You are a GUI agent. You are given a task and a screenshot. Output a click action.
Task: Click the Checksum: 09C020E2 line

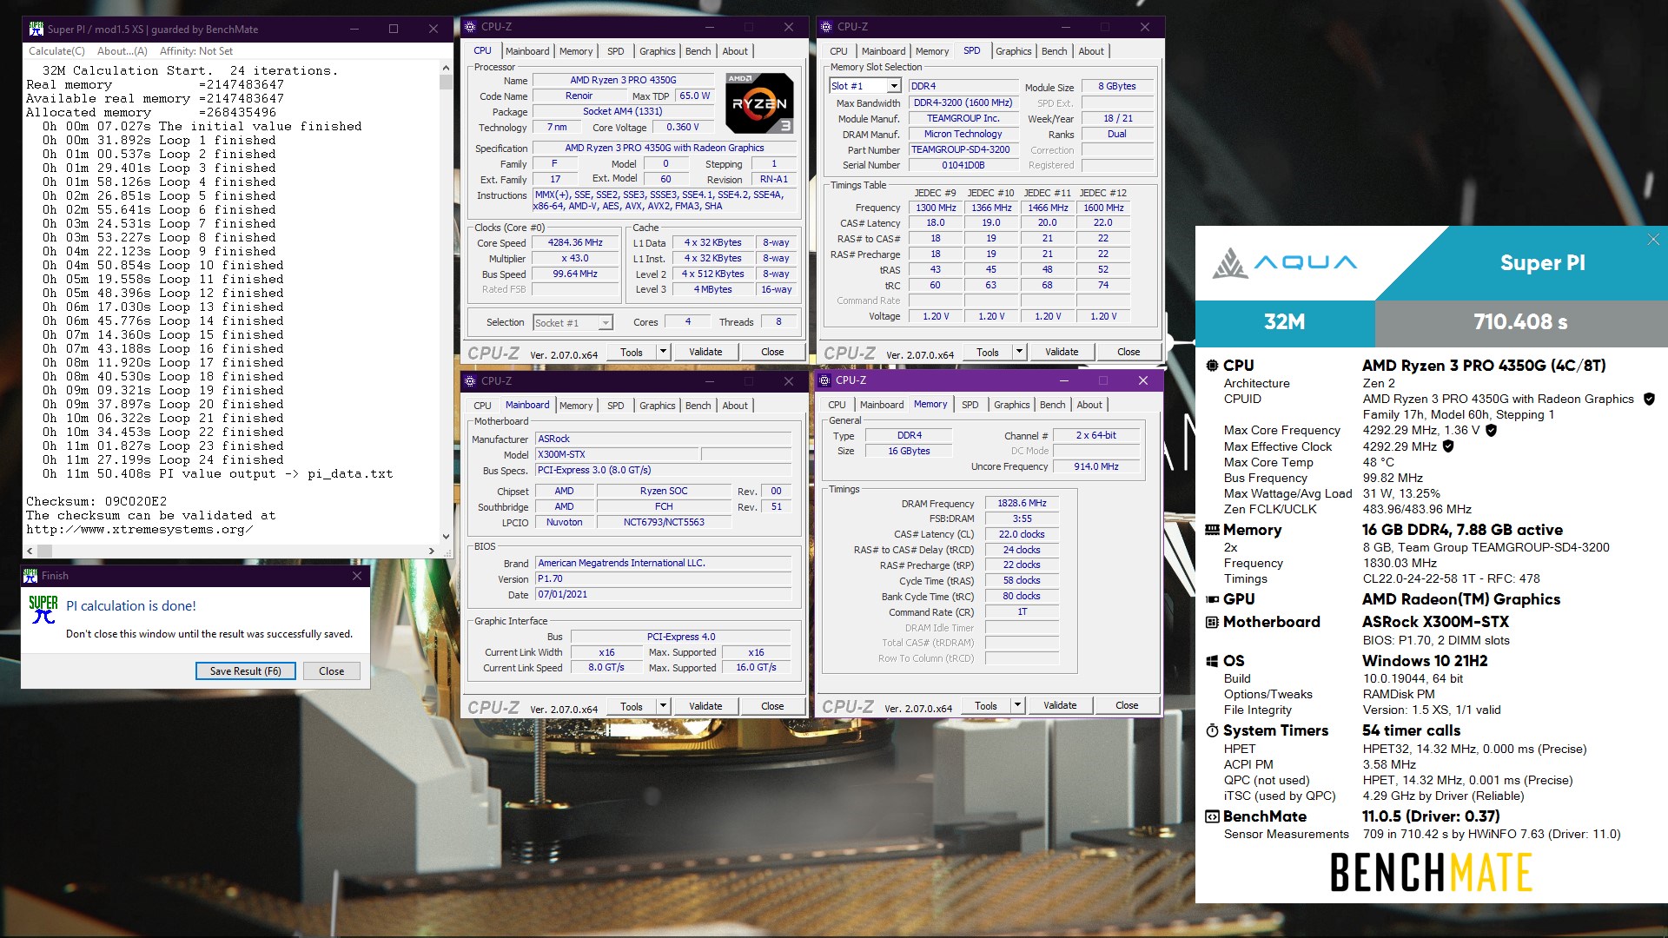(x=96, y=501)
